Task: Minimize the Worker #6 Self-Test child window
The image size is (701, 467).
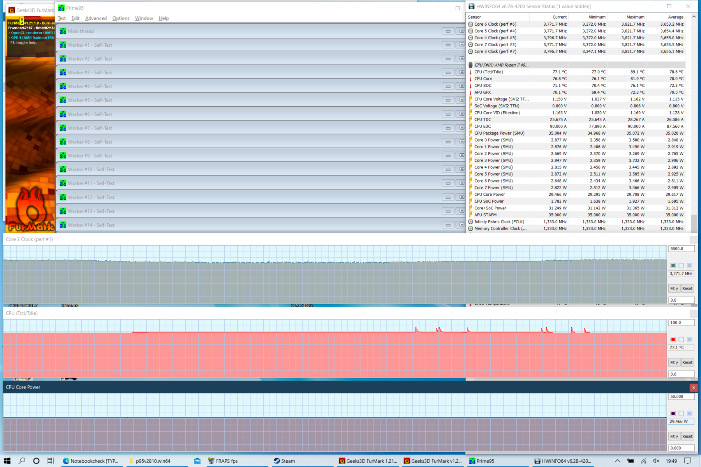Action: 448,114
